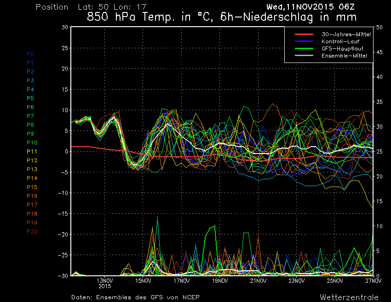Select ensemble member label P13
391x302 pixels.
32,169
